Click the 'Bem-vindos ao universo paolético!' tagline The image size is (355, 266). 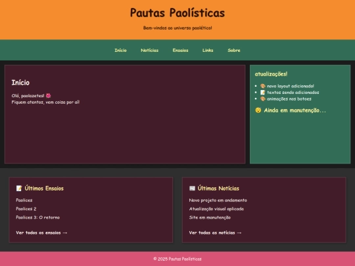point(177,28)
